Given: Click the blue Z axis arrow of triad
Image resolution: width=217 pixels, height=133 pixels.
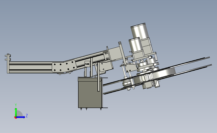Looking at the screenshot, I should tap(21, 117).
